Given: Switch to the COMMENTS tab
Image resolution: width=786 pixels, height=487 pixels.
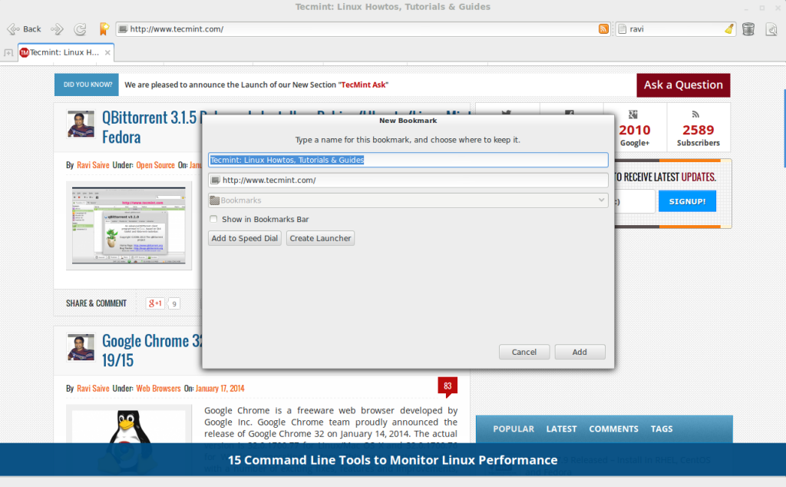Looking at the screenshot, I should pyautogui.click(x=613, y=429).
